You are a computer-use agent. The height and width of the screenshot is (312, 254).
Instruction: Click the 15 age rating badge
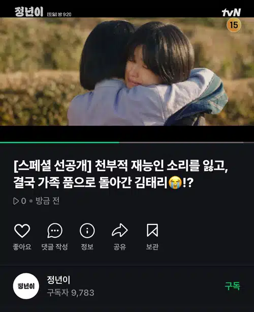click(x=234, y=25)
